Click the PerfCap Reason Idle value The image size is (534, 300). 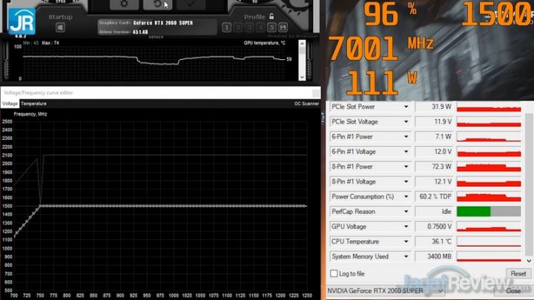pos(434,212)
